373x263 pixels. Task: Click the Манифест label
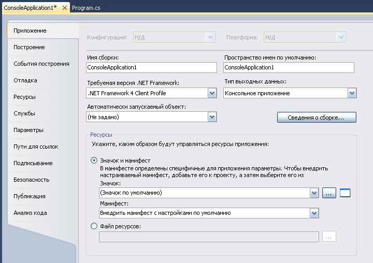click(x=114, y=203)
